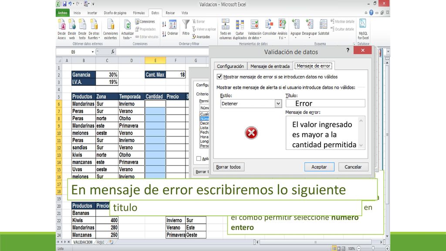Click MySQL for Excel icon
Viewport: 446px width, 251px height.
click(x=363, y=29)
